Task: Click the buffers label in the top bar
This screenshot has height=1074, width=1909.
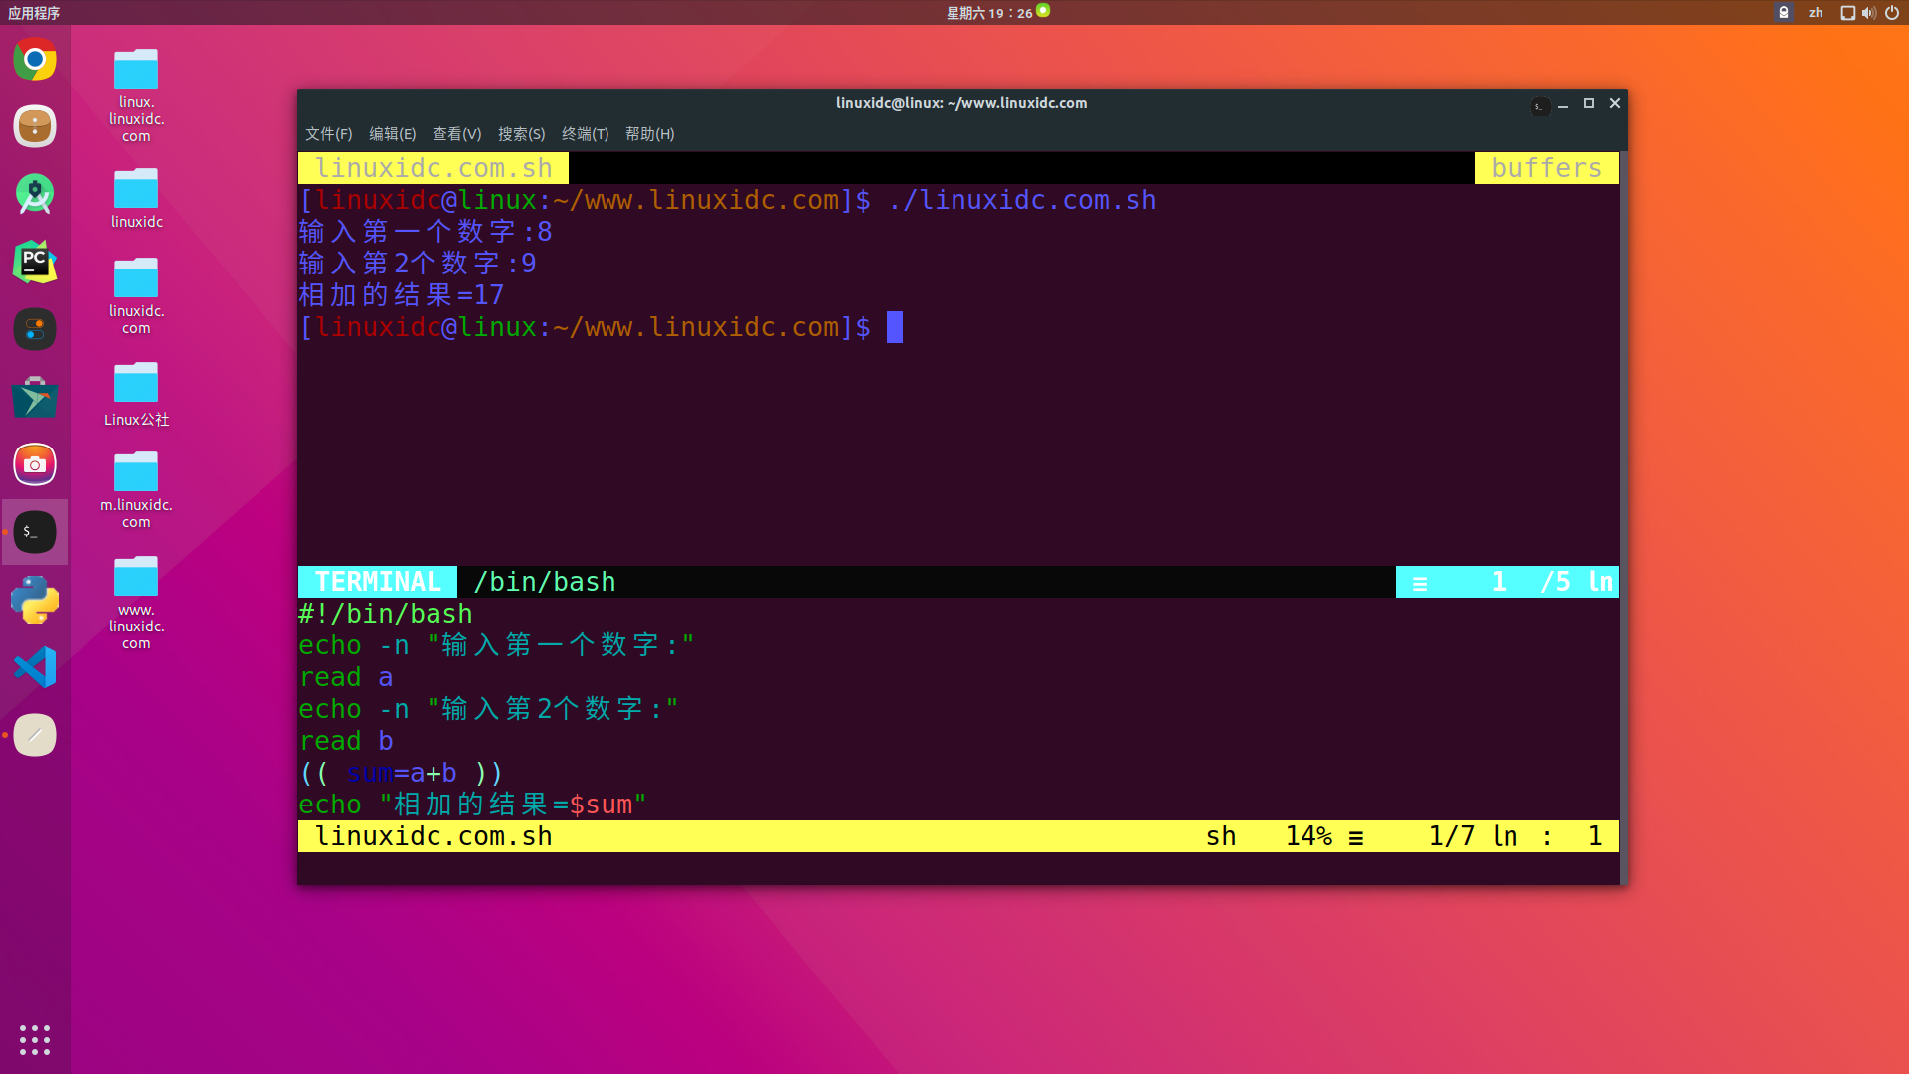Action: point(1546,168)
